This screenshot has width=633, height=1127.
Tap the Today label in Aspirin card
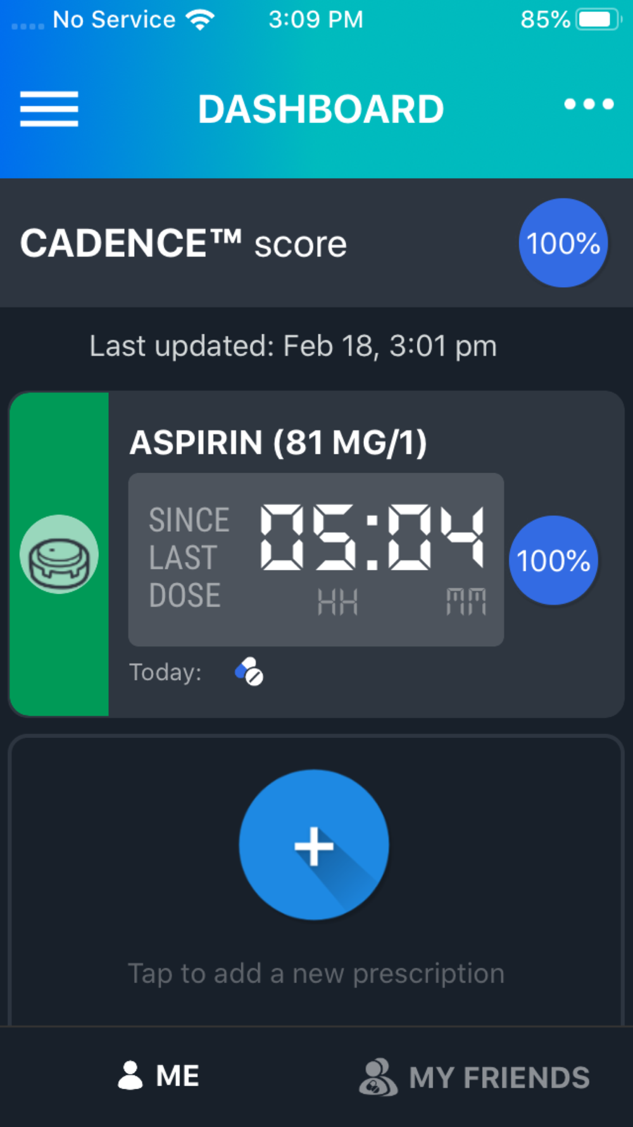coord(165,672)
